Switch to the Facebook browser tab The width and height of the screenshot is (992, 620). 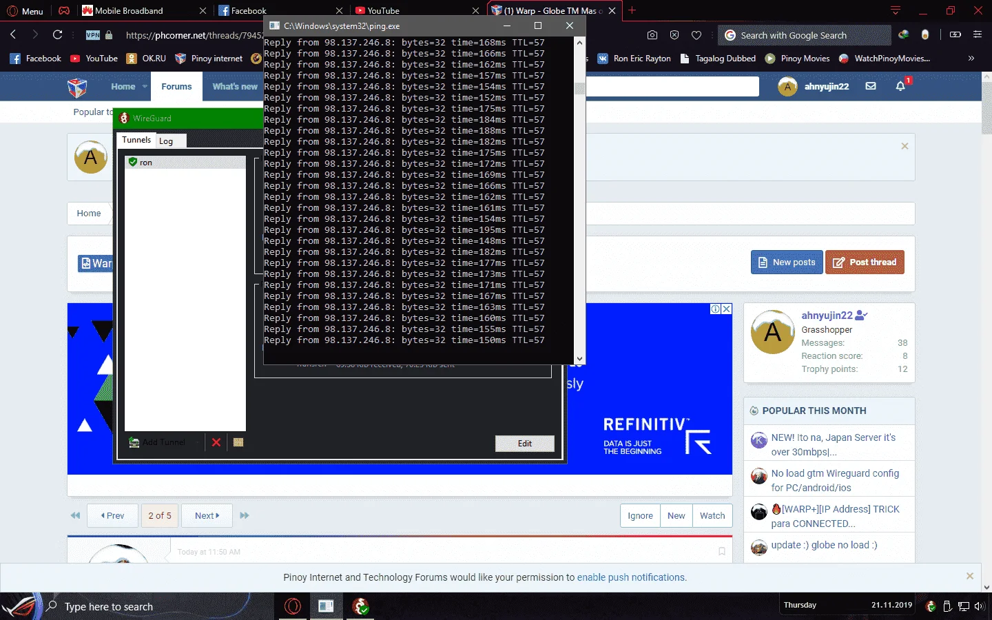point(280,10)
